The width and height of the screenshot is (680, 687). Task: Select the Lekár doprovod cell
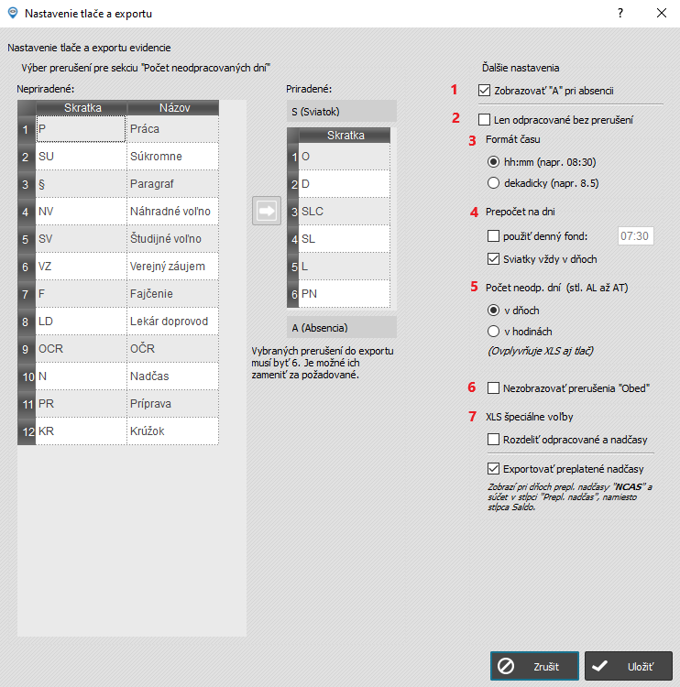pyautogui.click(x=172, y=322)
